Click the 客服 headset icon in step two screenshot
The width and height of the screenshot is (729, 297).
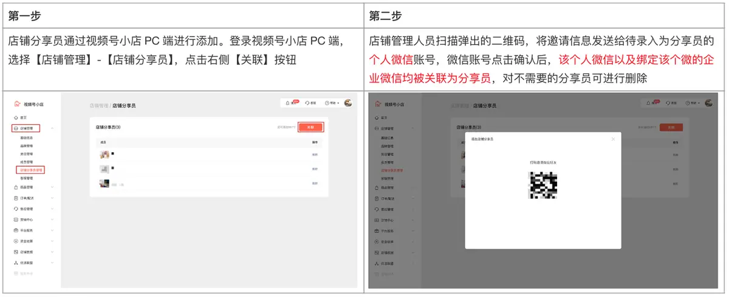coord(668,103)
